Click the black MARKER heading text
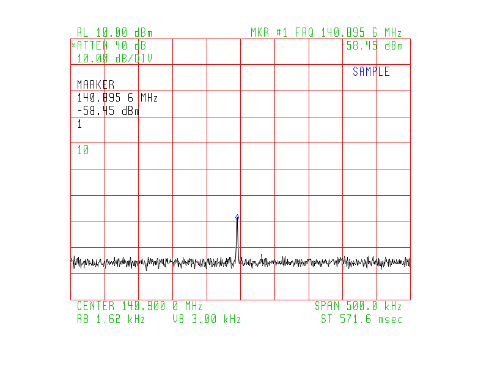Screen dimensions: 489x367 pyautogui.click(x=96, y=84)
